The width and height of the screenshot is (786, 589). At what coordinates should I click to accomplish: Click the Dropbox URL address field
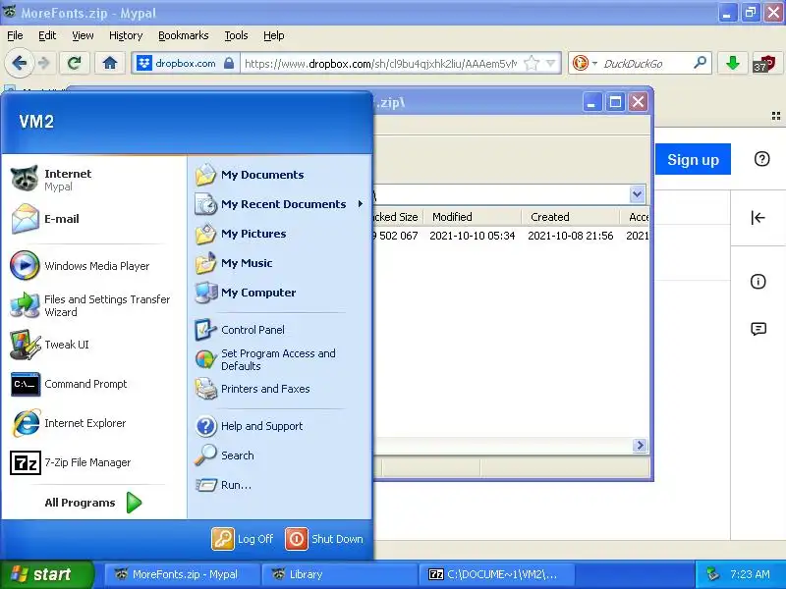tap(381, 64)
